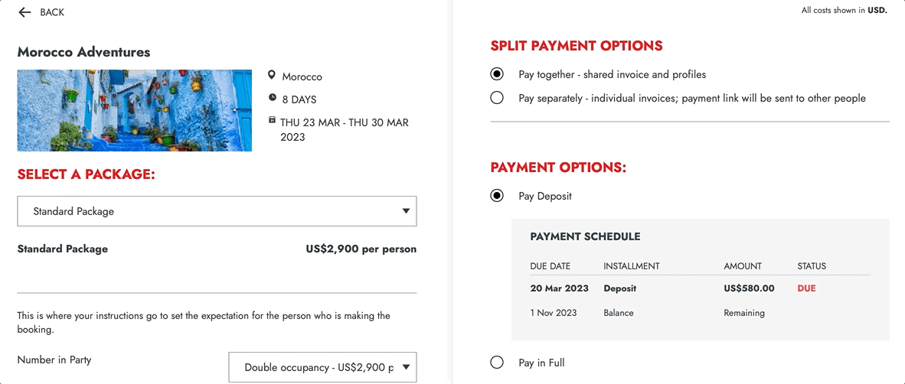Click the calendar icon beside trip dates

pyautogui.click(x=272, y=120)
